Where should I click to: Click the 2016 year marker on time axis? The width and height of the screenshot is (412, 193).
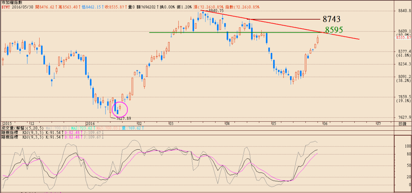tap(90, 123)
